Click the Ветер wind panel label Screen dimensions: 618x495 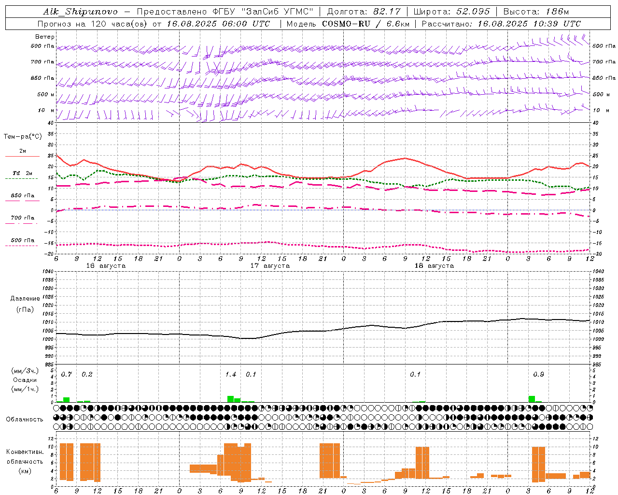click(x=45, y=37)
